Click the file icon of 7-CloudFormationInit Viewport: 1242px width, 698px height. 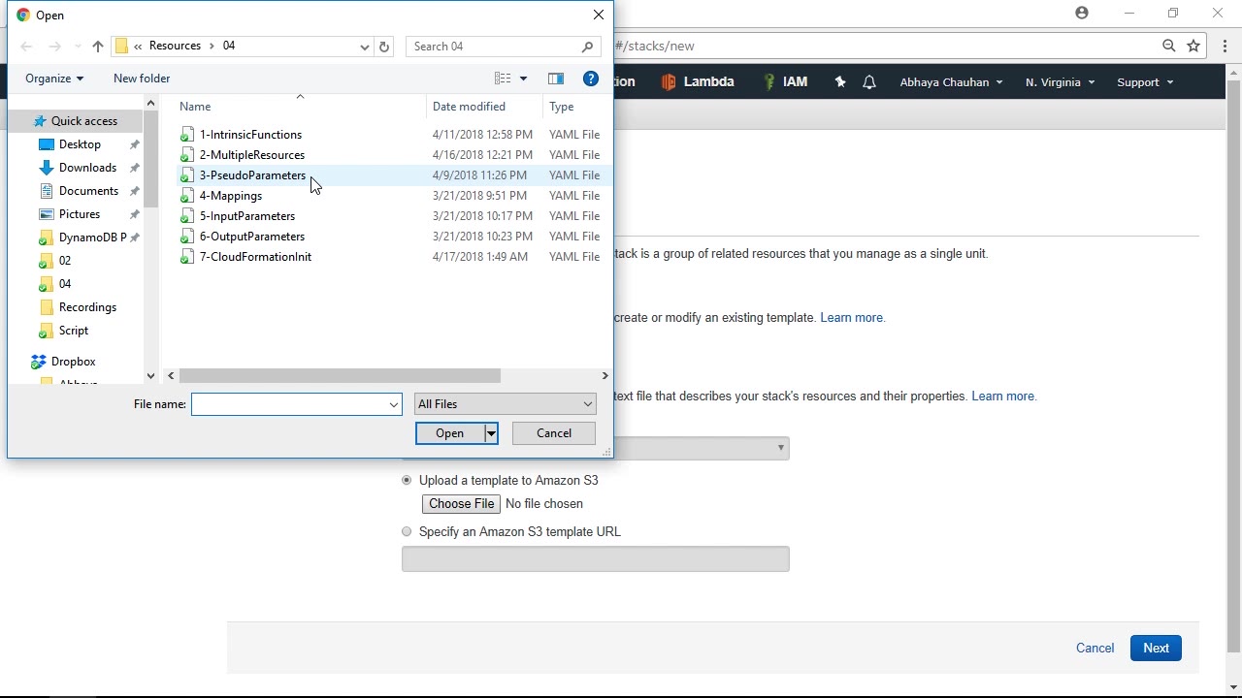[187, 257]
